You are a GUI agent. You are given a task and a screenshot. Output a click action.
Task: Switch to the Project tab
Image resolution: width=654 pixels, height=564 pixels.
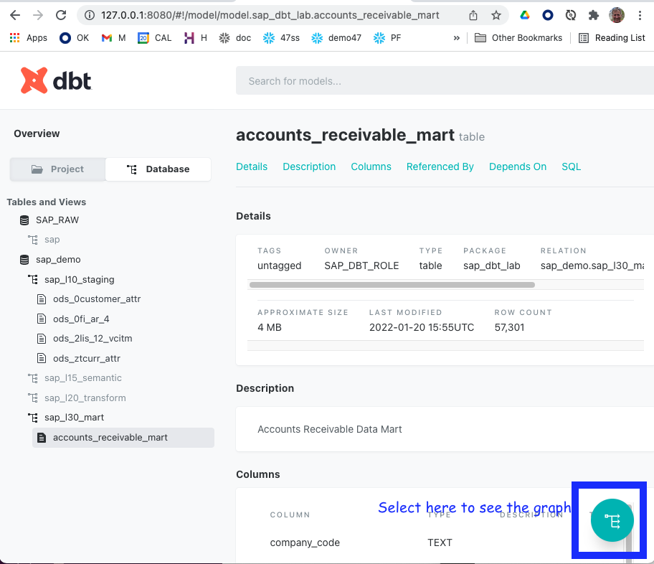[57, 169]
